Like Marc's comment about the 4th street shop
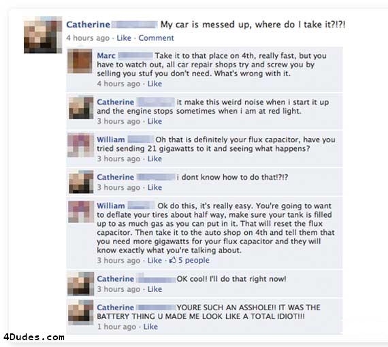The image size is (388, 347). click(155, 84)
